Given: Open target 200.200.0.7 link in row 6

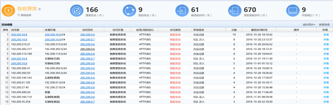Looking at the screenshot, I should click(87, 59).
